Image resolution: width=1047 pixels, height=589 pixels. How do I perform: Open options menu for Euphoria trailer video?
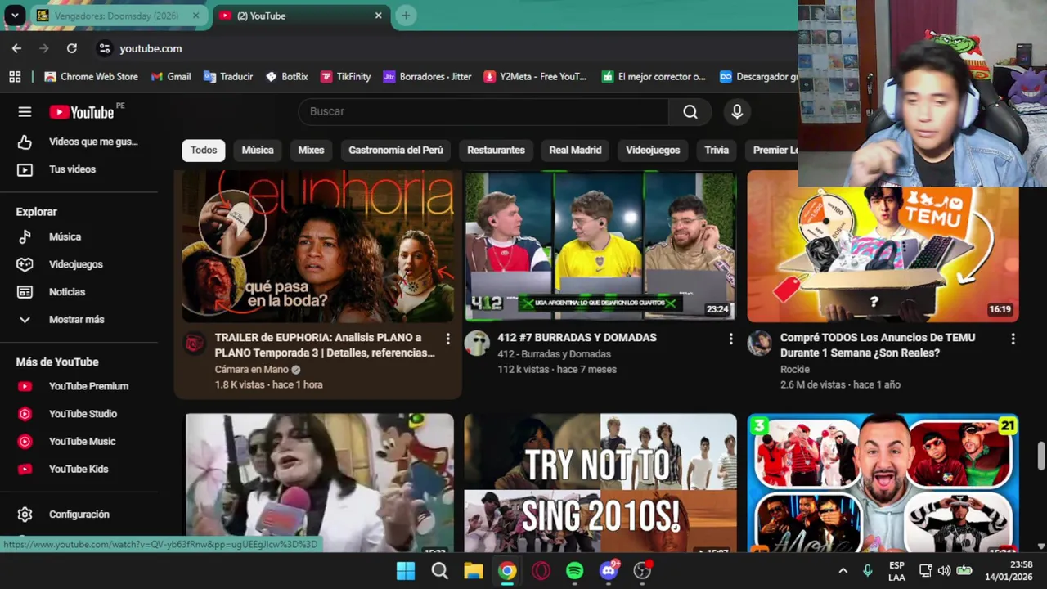(447, 339)
